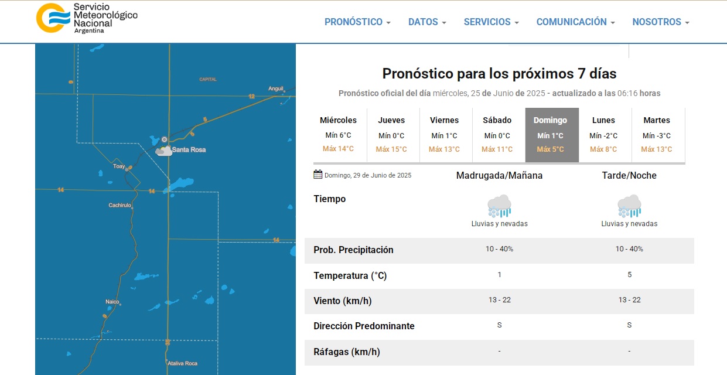The width and height of the screenshot is (727, 375).
Task: Select the Miércoles forecast tab
Action: click(x=338, y=135)
